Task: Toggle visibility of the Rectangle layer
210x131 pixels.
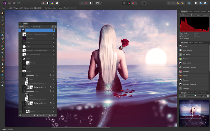Action: 54,38
